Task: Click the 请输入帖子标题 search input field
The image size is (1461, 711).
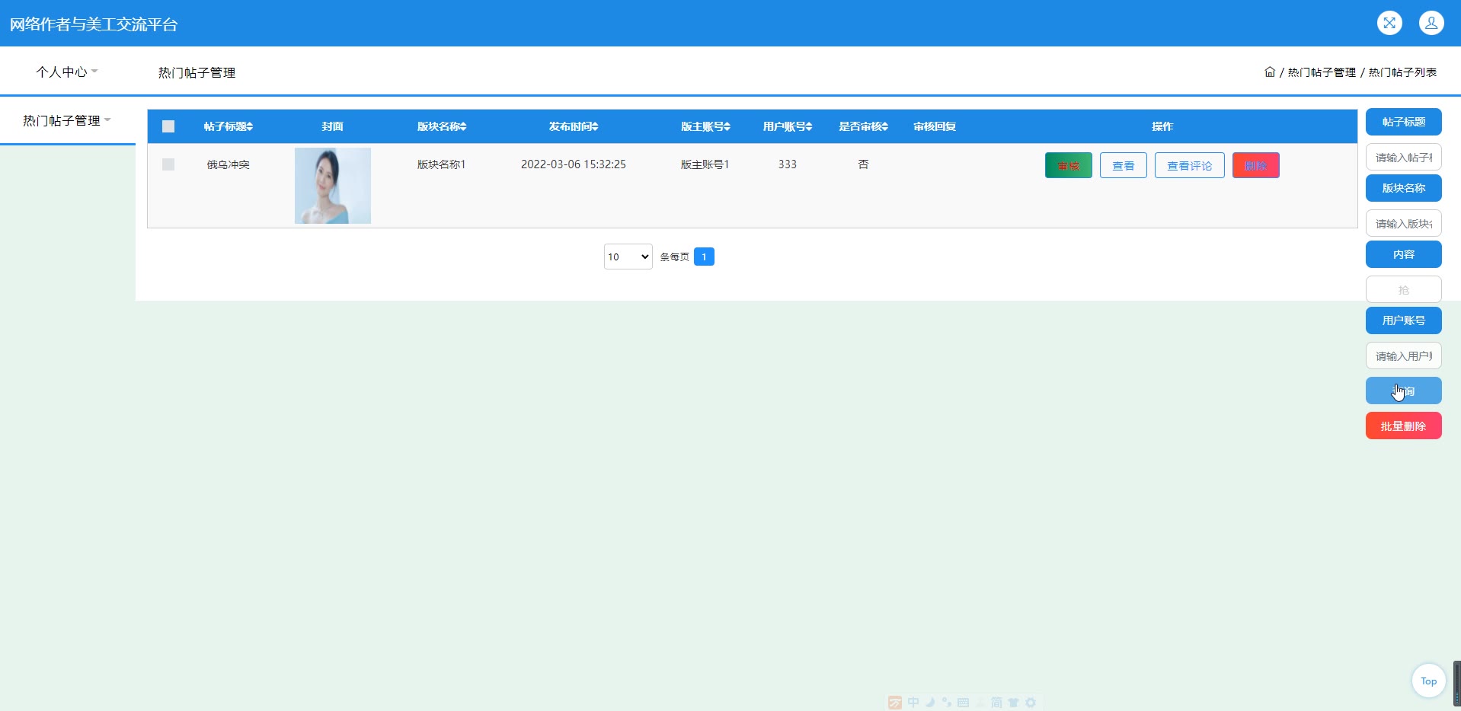Action: (x=1403, y=158)
